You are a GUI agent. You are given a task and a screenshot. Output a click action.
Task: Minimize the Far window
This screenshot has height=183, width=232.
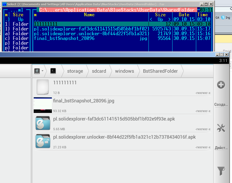point(201,4)
